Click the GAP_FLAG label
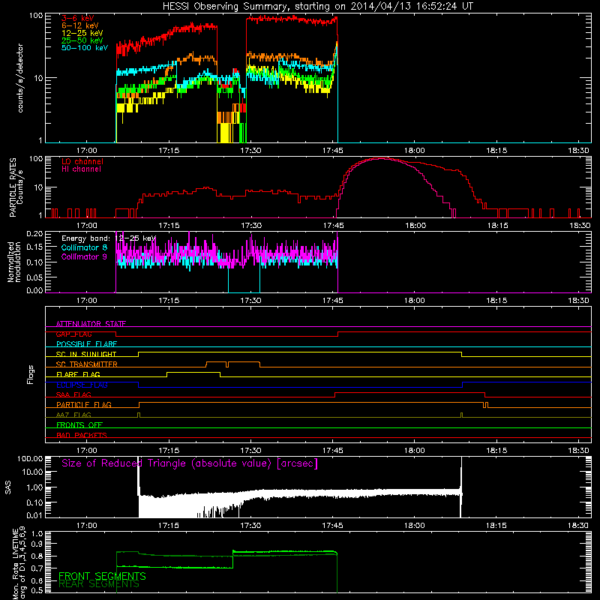 pyautogui.click(x=73, y=334)
